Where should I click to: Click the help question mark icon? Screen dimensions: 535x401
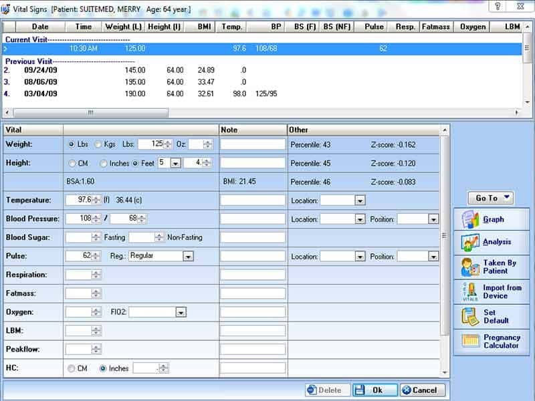[497, 7]
